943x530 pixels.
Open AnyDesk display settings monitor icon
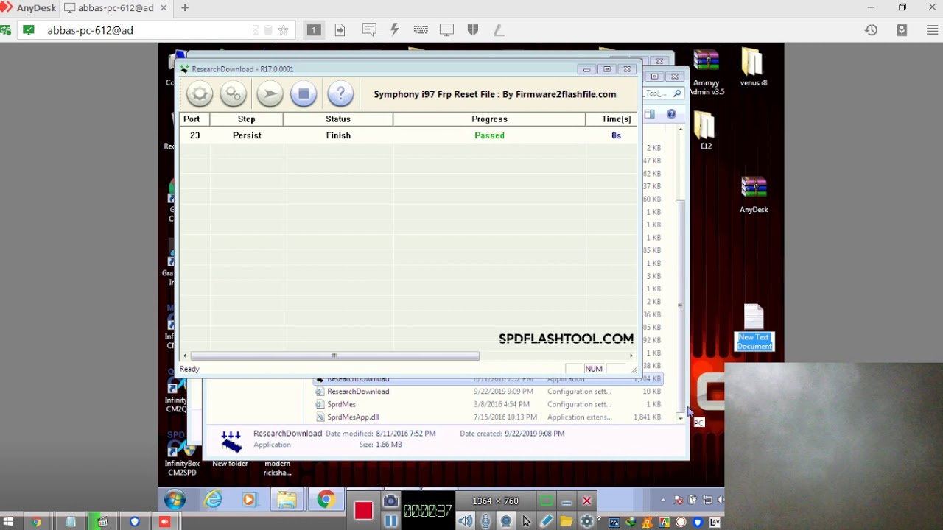[446, 29]
